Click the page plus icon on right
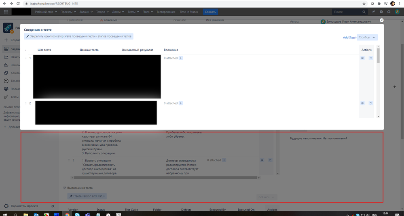 tap(394, 87)
